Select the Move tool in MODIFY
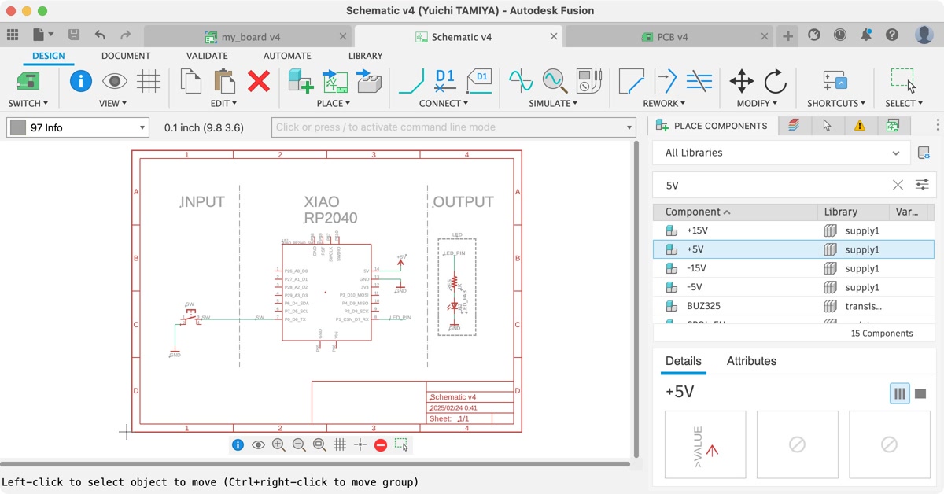The image size is (944, 494). tap(742, 81)
